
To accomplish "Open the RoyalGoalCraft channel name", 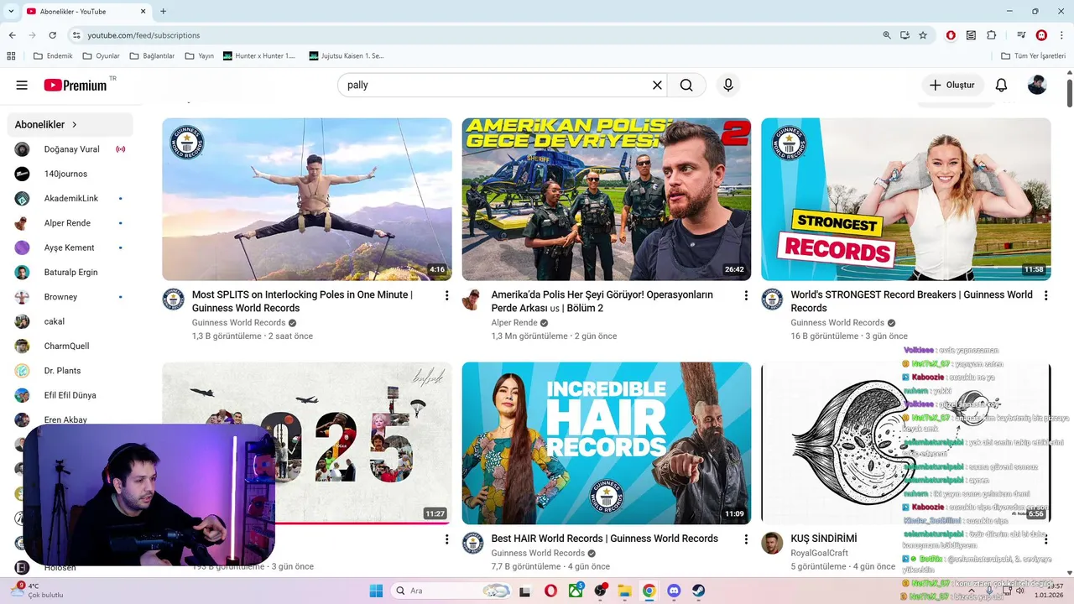I will (819, 553).
